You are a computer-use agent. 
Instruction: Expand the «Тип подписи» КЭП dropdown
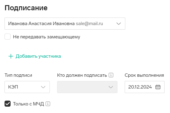27,87
